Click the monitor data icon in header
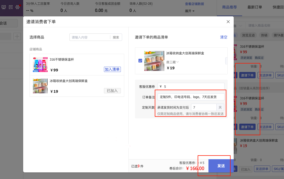 click(4, 7)
